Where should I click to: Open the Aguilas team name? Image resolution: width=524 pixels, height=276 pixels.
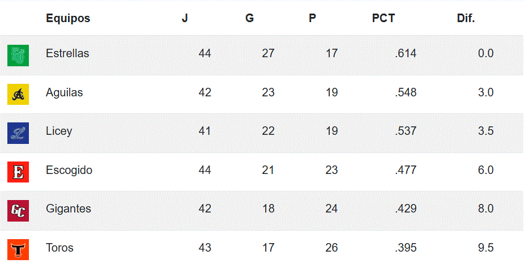pyautogui.click(x=64, y=92)
